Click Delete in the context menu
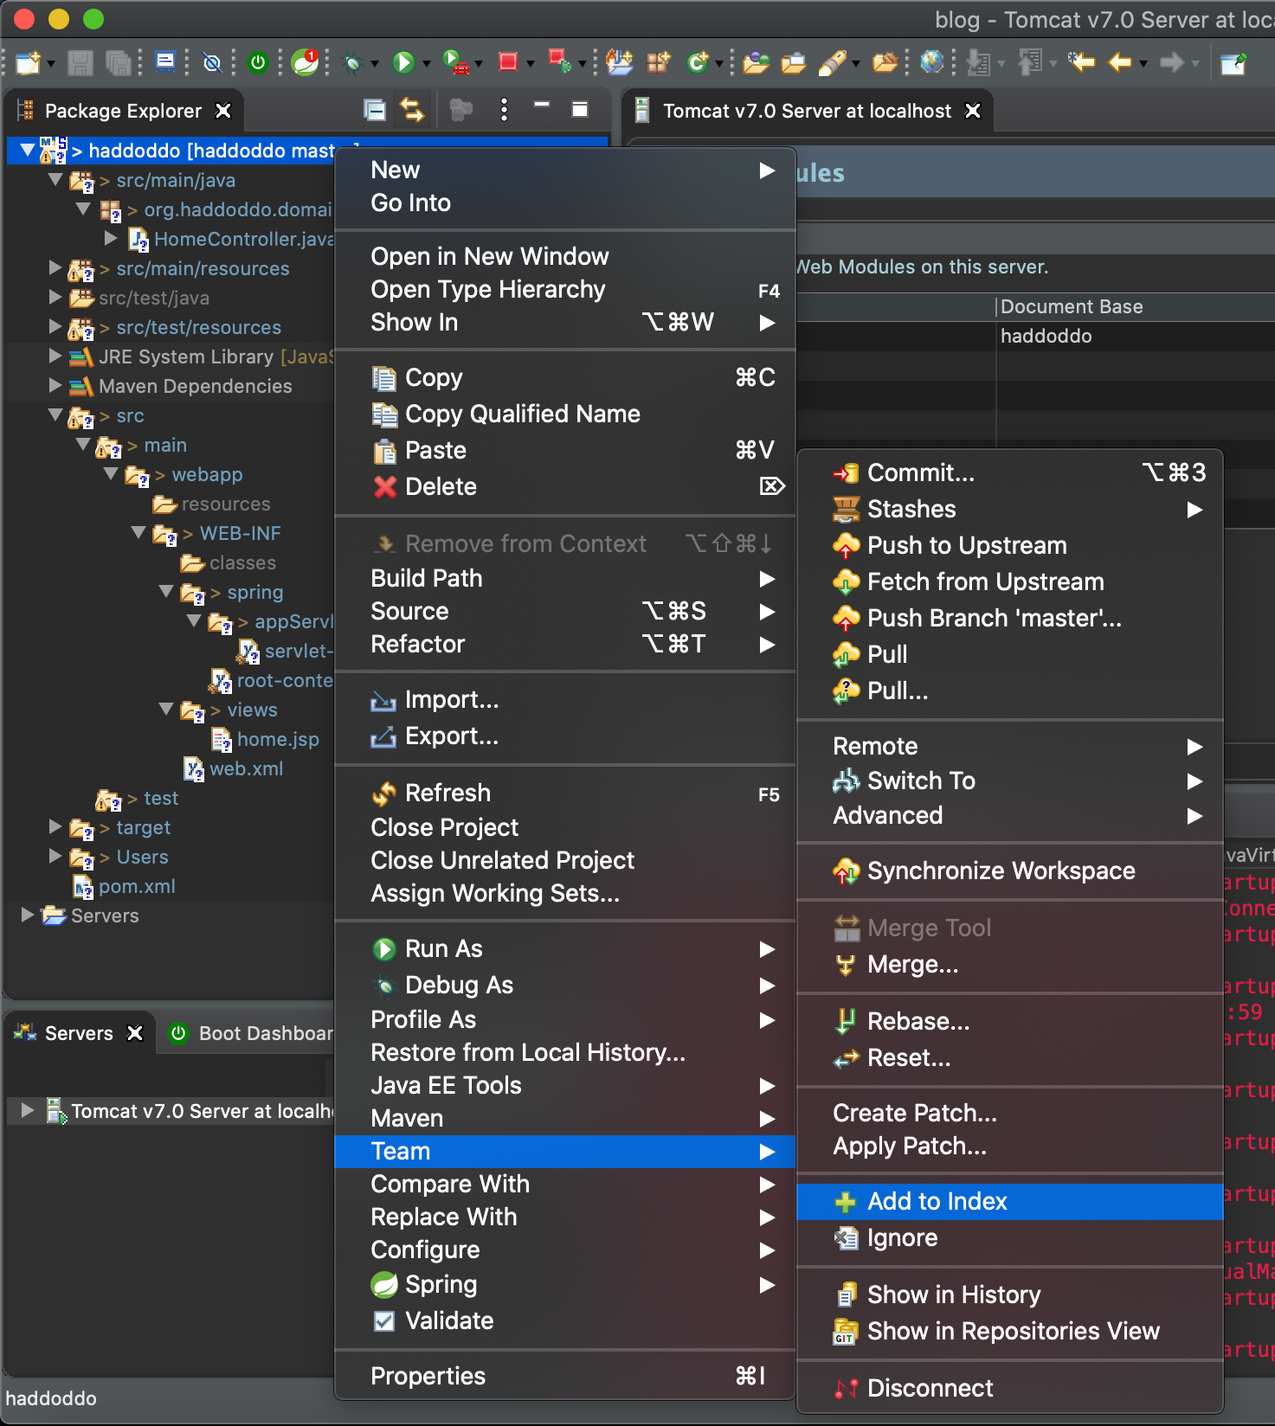This screenshot has height=1426, width=1275. [564, 487]
